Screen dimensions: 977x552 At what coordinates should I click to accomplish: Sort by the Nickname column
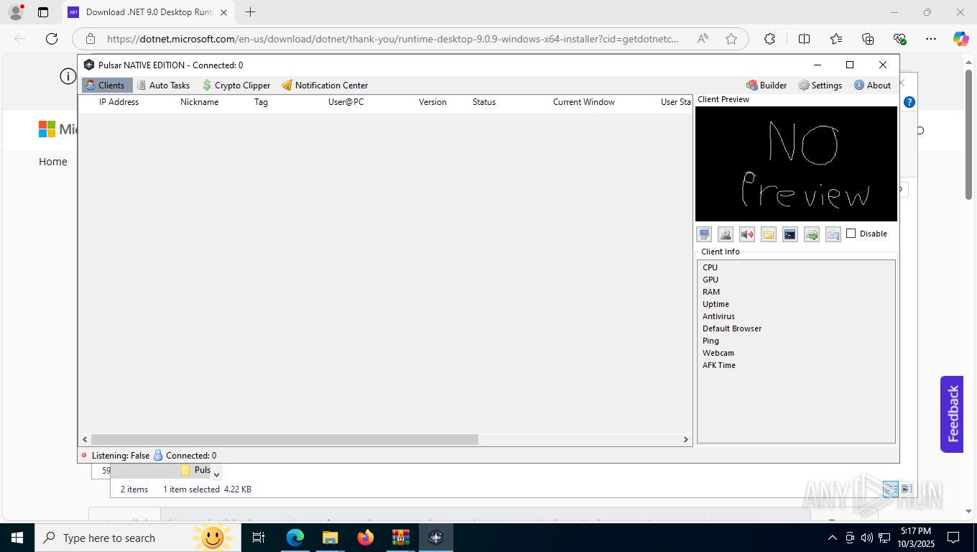pos(199,102)
